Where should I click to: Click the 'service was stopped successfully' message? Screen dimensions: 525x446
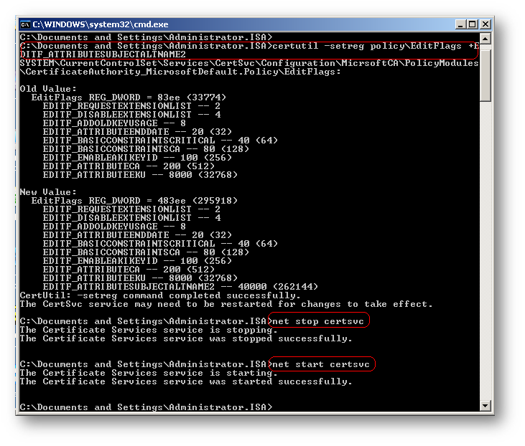click(185, 338)
